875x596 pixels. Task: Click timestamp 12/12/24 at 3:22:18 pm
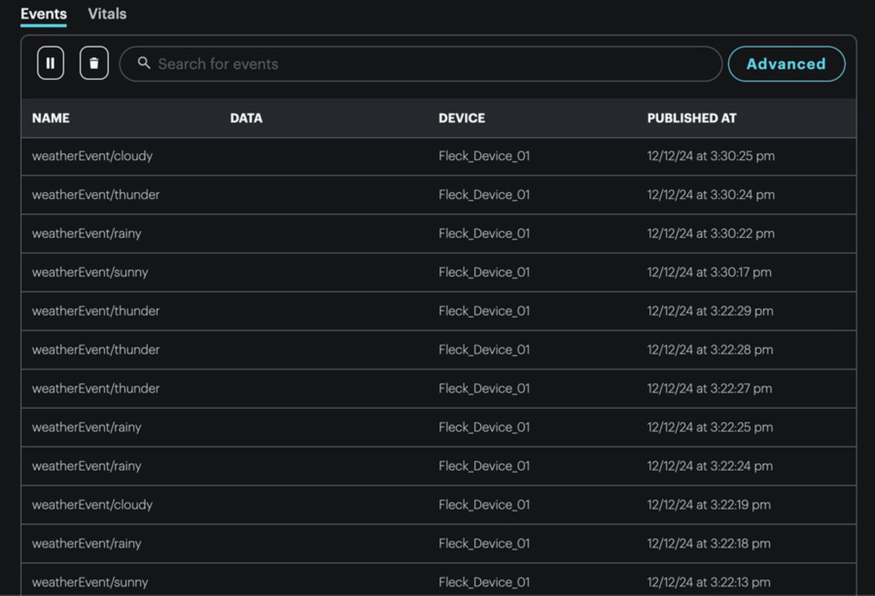click(709, 544)
